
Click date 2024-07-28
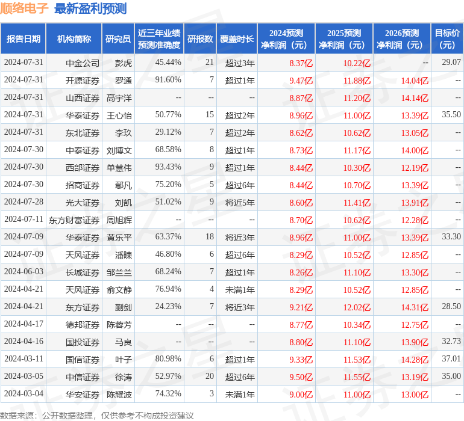tap(24, 202)
